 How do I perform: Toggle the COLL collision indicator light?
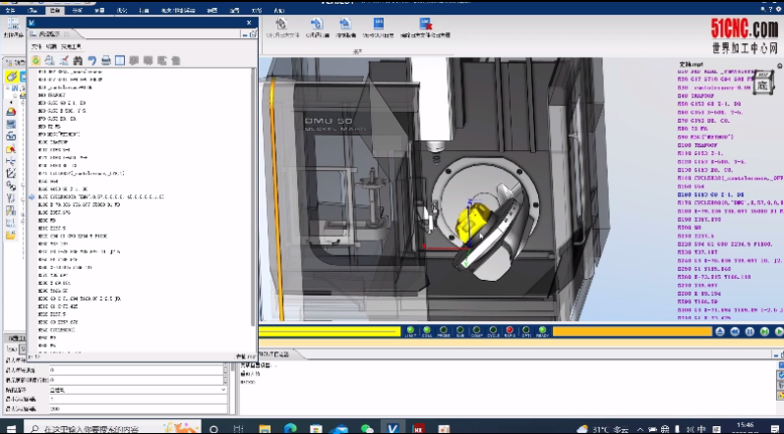427,332
